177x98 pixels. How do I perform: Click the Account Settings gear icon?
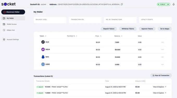(4, 40)
